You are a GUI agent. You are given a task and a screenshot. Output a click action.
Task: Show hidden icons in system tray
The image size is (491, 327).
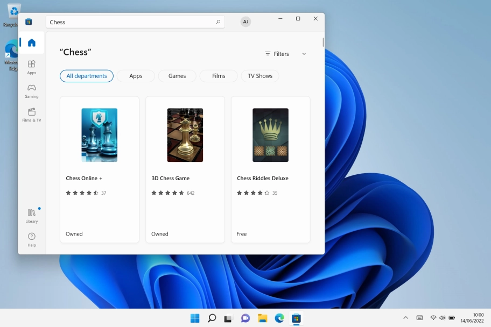[405, 318]
